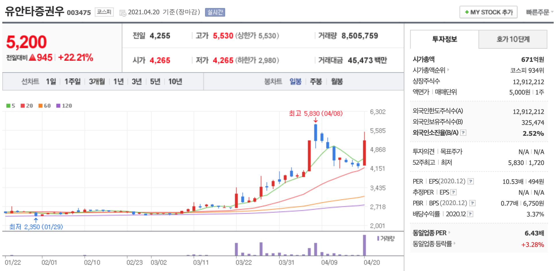556x271 pixels.
Task: Click the 배당수익률 value 3.37%
Action: 535,214
